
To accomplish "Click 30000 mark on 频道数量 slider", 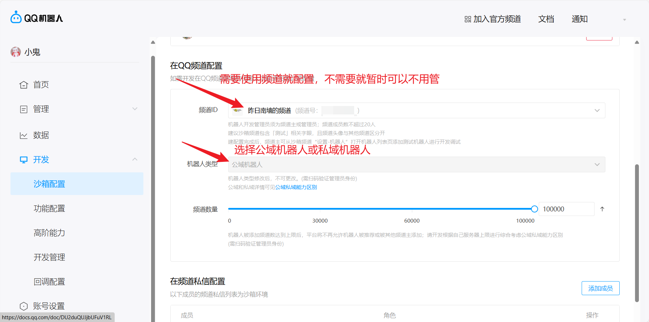I will pyautogui.click(x=320, y=220).
